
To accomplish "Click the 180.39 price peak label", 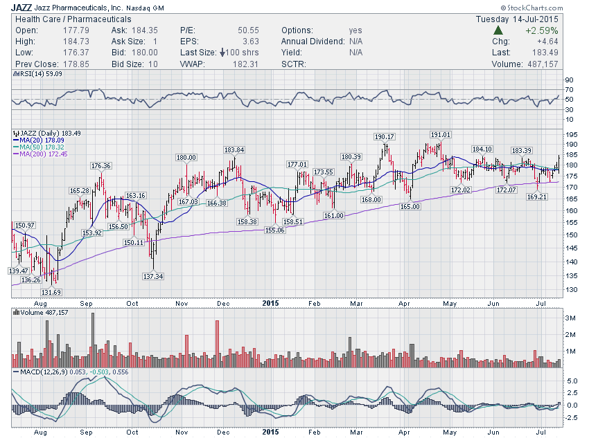I will 351,157.
